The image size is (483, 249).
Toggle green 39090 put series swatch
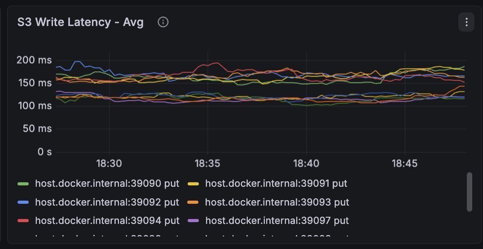coord(23,184)
